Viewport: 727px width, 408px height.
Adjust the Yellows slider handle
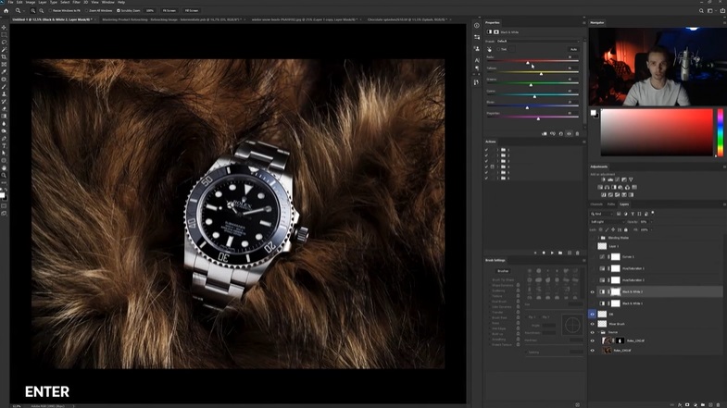541,74
